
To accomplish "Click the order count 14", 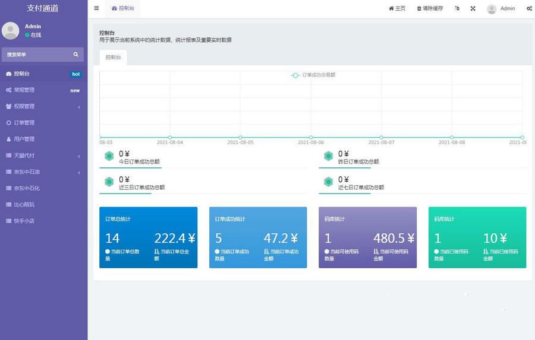I will click(x=112, y=238).
